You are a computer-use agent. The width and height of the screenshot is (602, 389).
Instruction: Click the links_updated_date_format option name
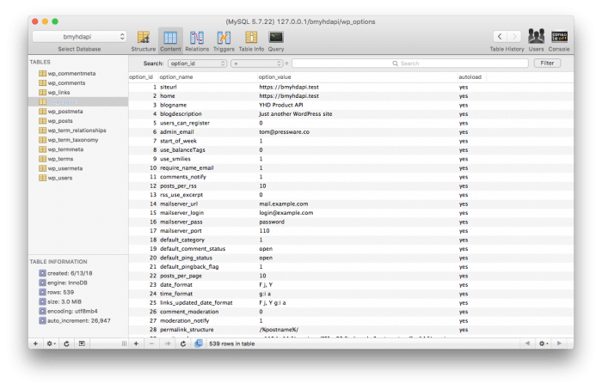(x=196, y=303)
